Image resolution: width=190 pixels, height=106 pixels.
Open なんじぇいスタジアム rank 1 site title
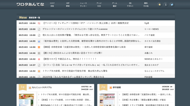click(42, 87)
